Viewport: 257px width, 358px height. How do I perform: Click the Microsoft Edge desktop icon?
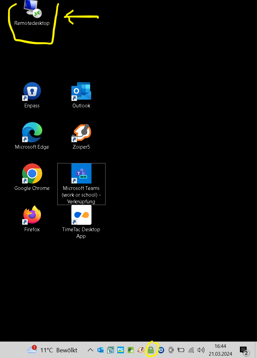(x=32, y=133)
